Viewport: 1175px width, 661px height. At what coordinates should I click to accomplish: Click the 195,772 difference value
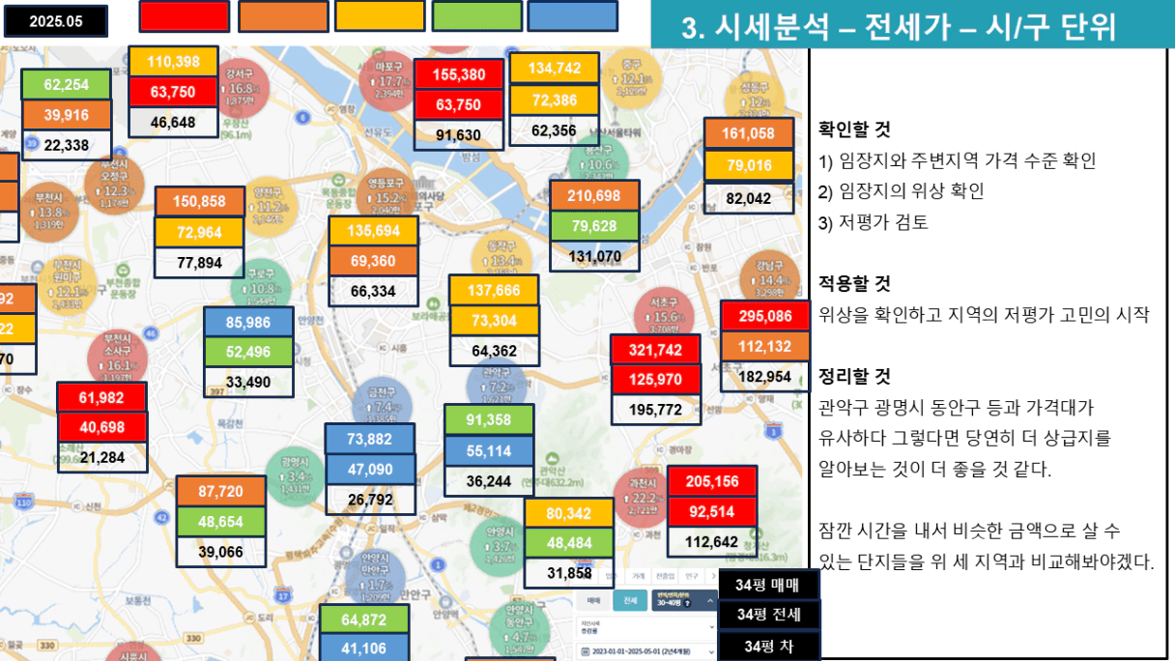pos(656,411)
